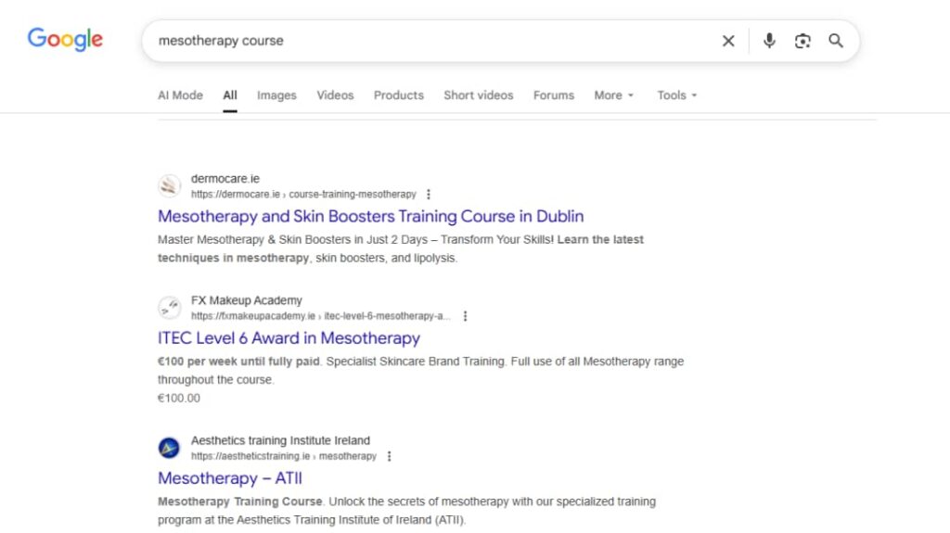Click the FX Makeup Academy favicon

pos(169,308)
